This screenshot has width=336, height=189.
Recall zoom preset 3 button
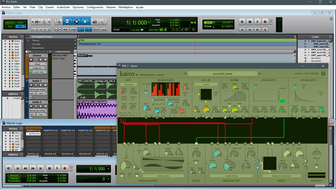click(41, 29)
